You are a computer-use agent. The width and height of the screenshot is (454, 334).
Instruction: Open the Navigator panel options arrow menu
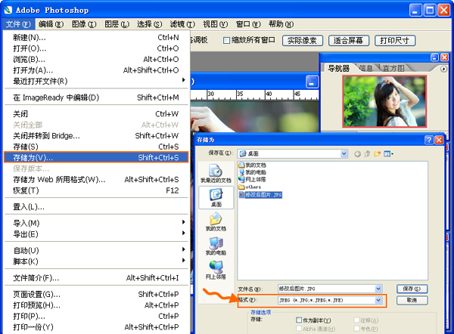coord(443,69)
